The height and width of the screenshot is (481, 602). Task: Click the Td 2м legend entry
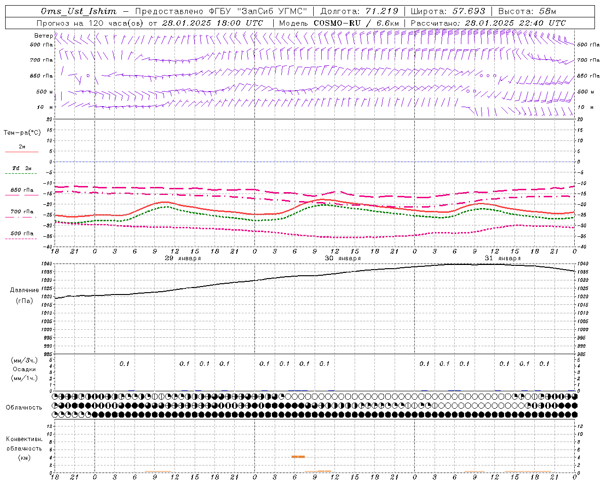click(22, 168)
